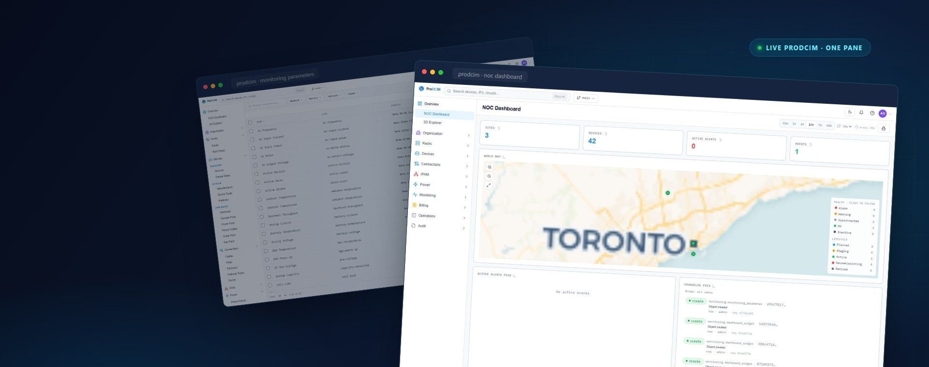Expand Monitoring chevron in NOC dashboard sidebar
The height and width of the screenshot is (367, 929).
point(465,197)
